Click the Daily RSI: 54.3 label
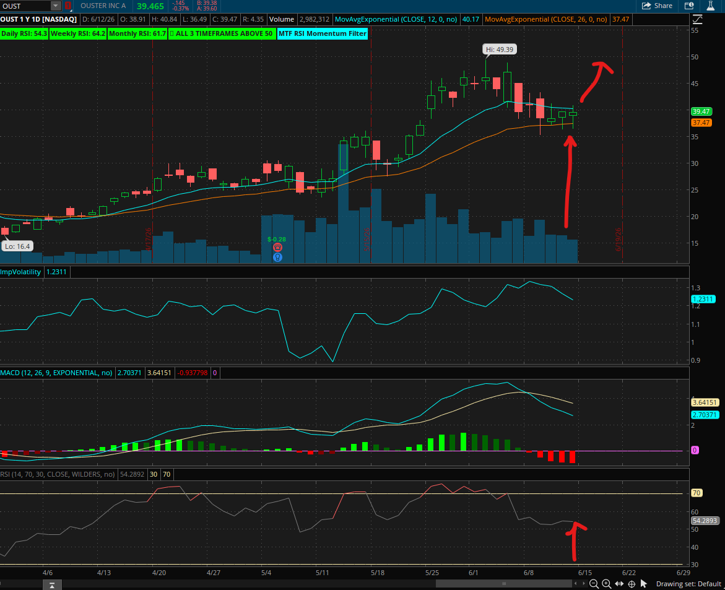725x590 pixels. pyautogui.click(x=24, y=33)
